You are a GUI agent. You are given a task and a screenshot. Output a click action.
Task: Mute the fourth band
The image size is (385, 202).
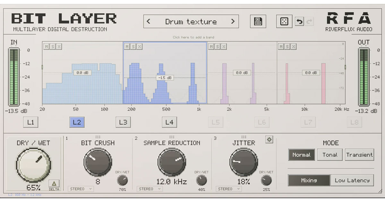[x=281, y=47]
